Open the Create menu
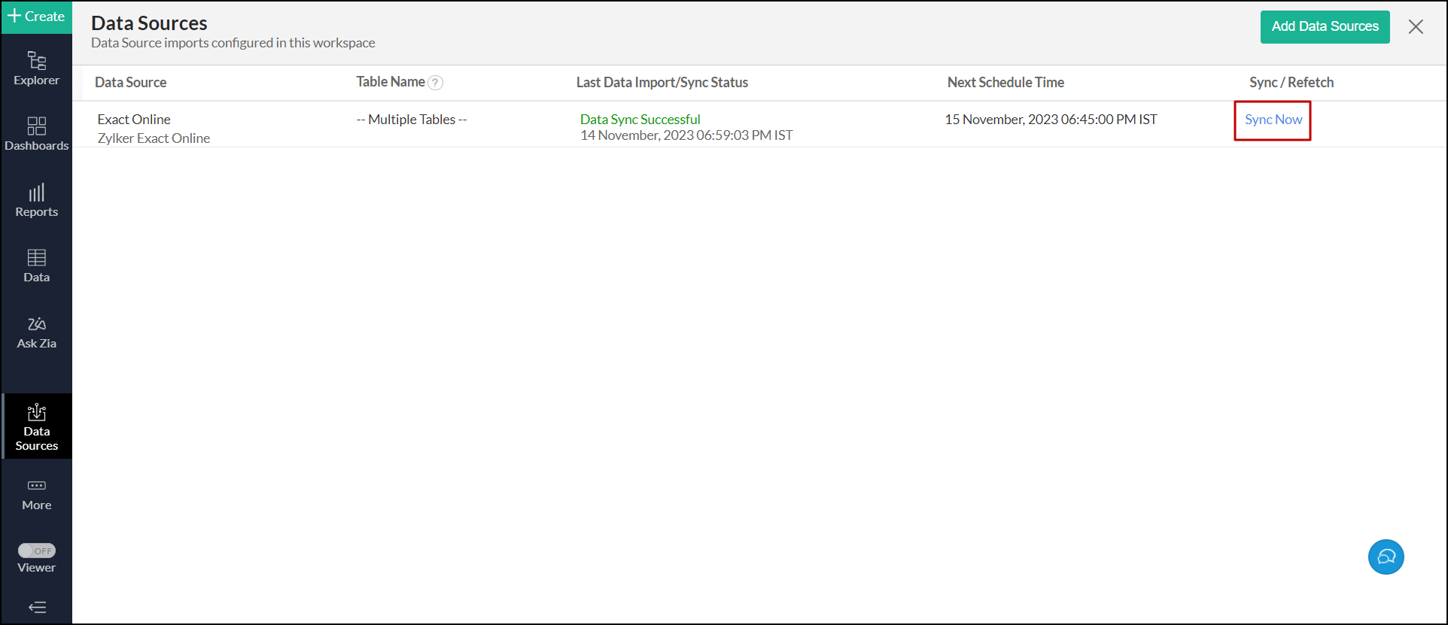This screenshot has height=625, width=1448. click(36, 17)
